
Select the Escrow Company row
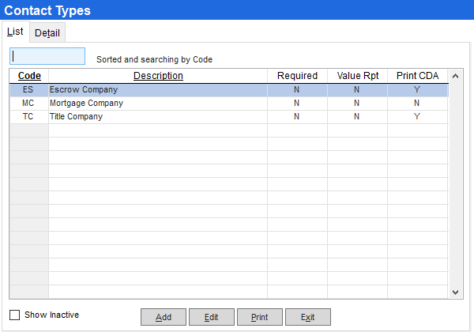click(x=158, y=90)
